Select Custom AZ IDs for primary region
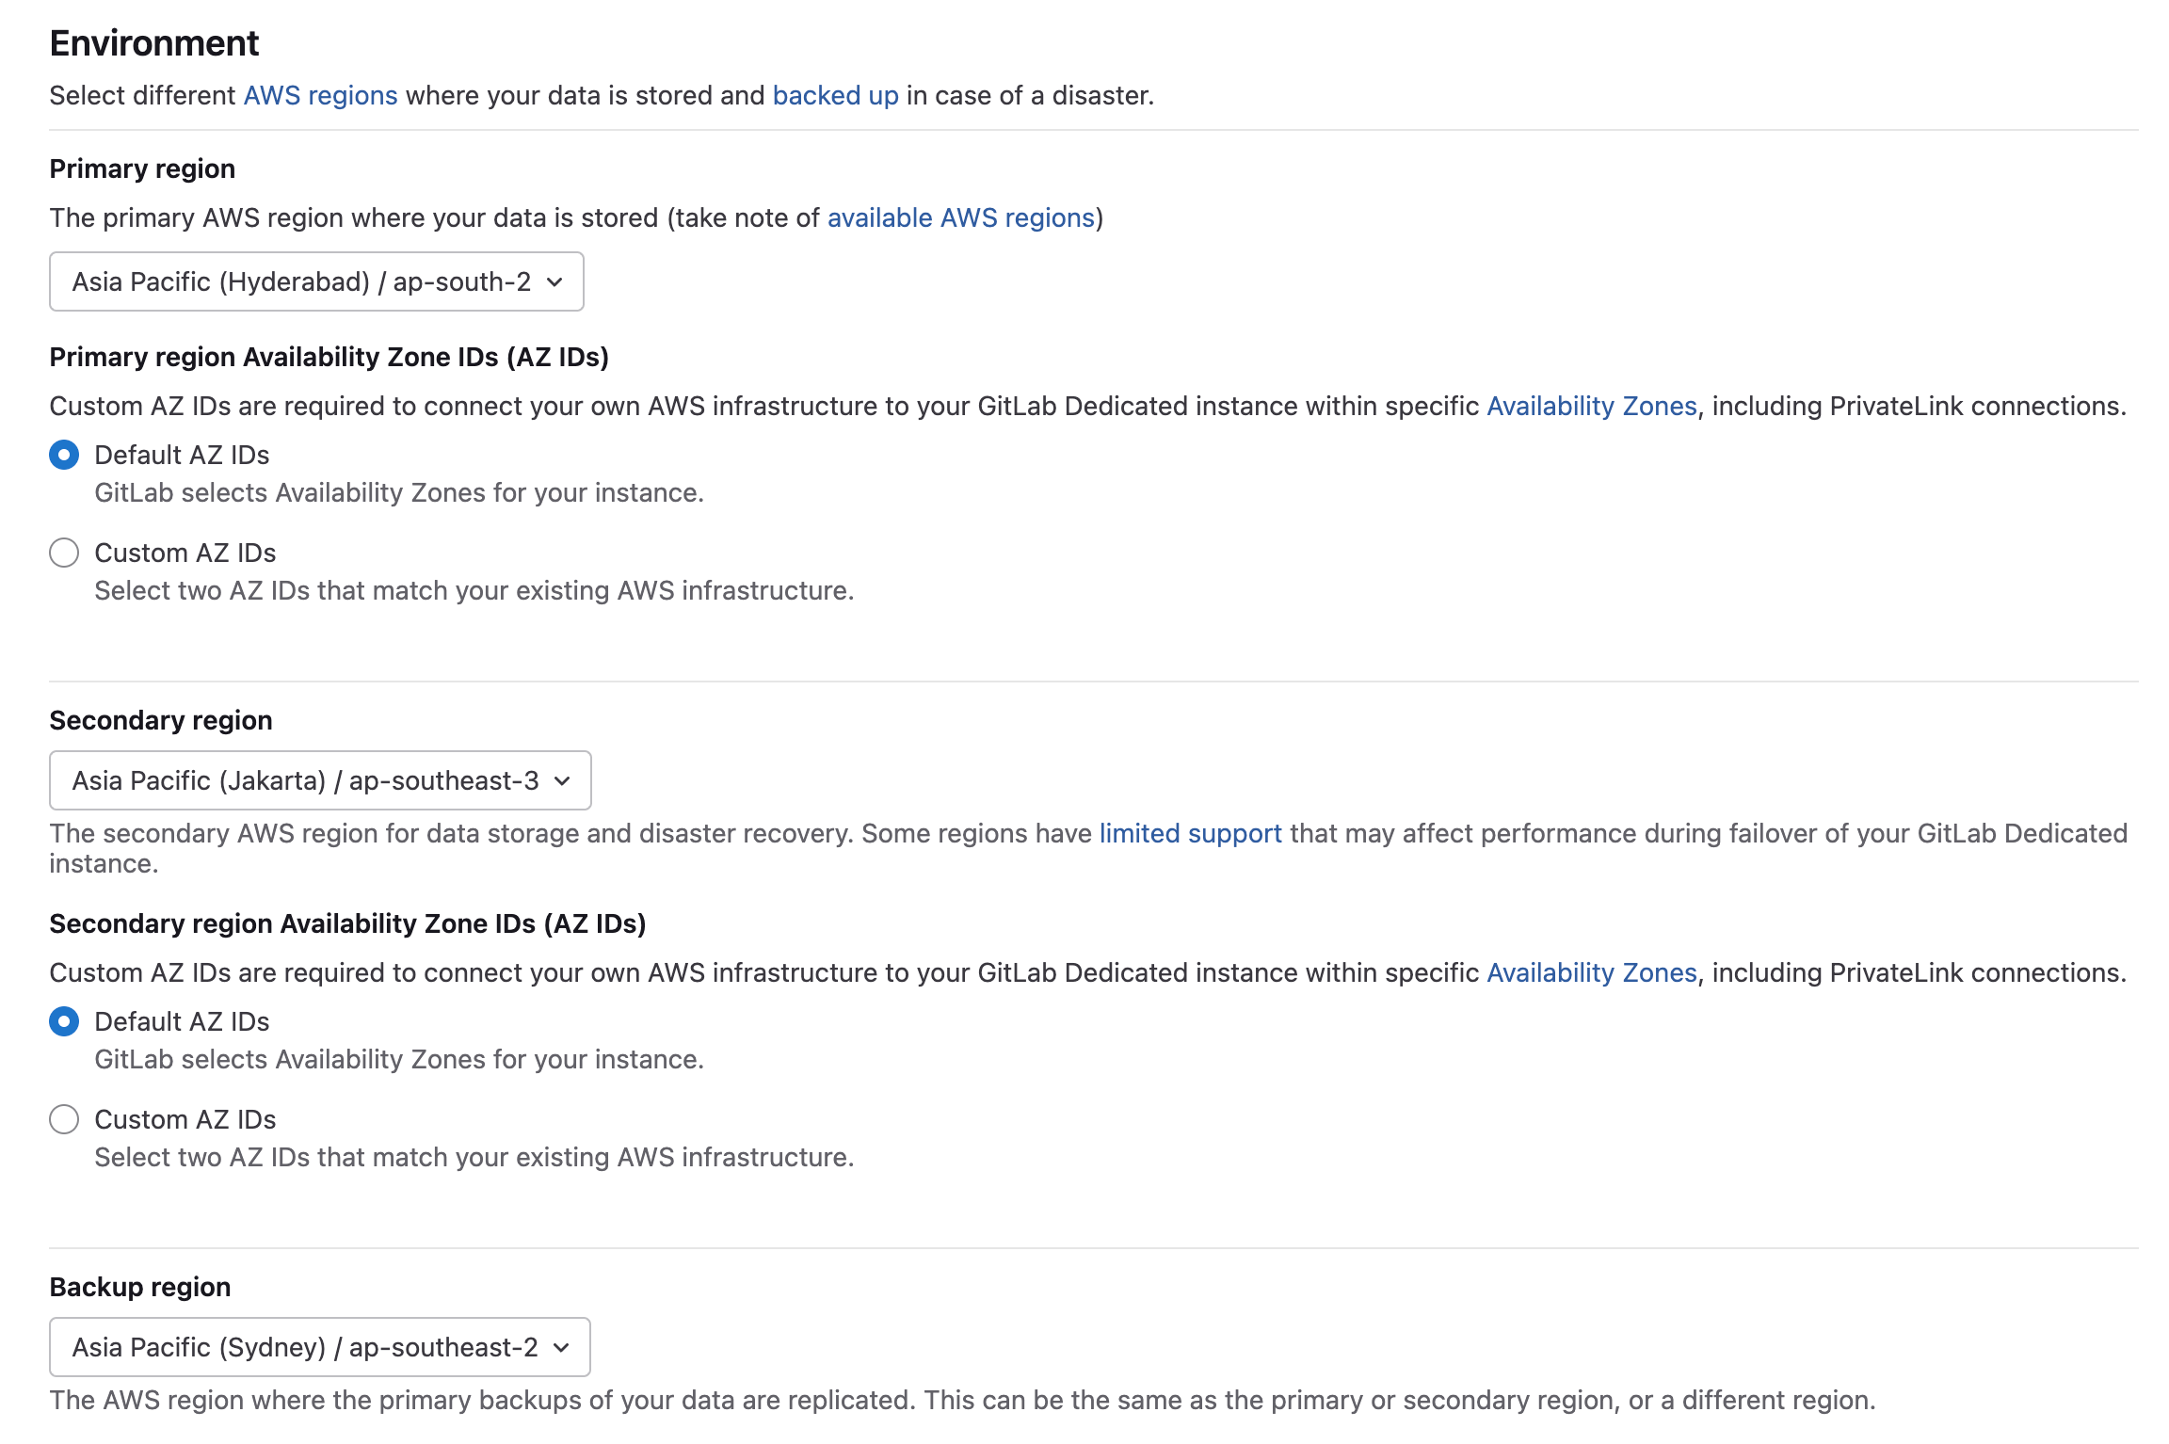The image size is (2169, 1444). pyautogui.click(x=64, y=553)
